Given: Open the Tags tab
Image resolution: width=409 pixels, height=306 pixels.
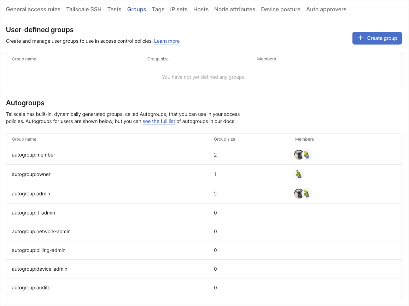Looking at the screenshot, I should (x=158, y=9).
